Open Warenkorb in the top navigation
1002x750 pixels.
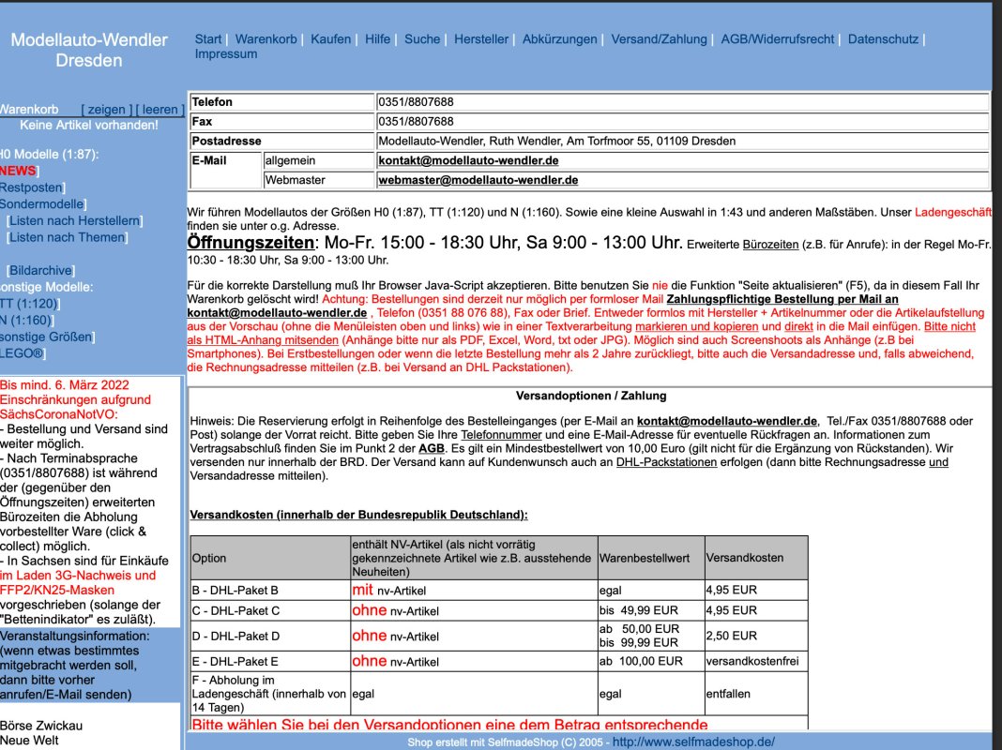click(x=266, y=39)
